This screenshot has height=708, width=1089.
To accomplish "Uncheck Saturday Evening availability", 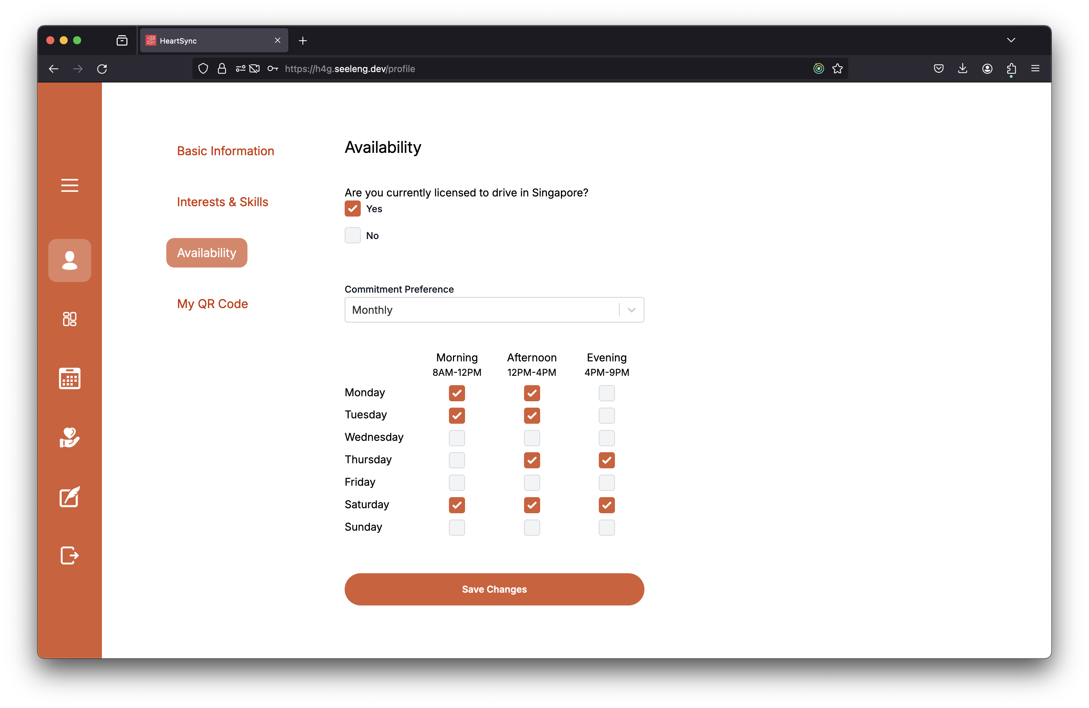I will 606,505.
